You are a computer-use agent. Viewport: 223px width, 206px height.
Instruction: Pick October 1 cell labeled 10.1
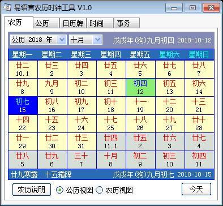click(23, 70)
